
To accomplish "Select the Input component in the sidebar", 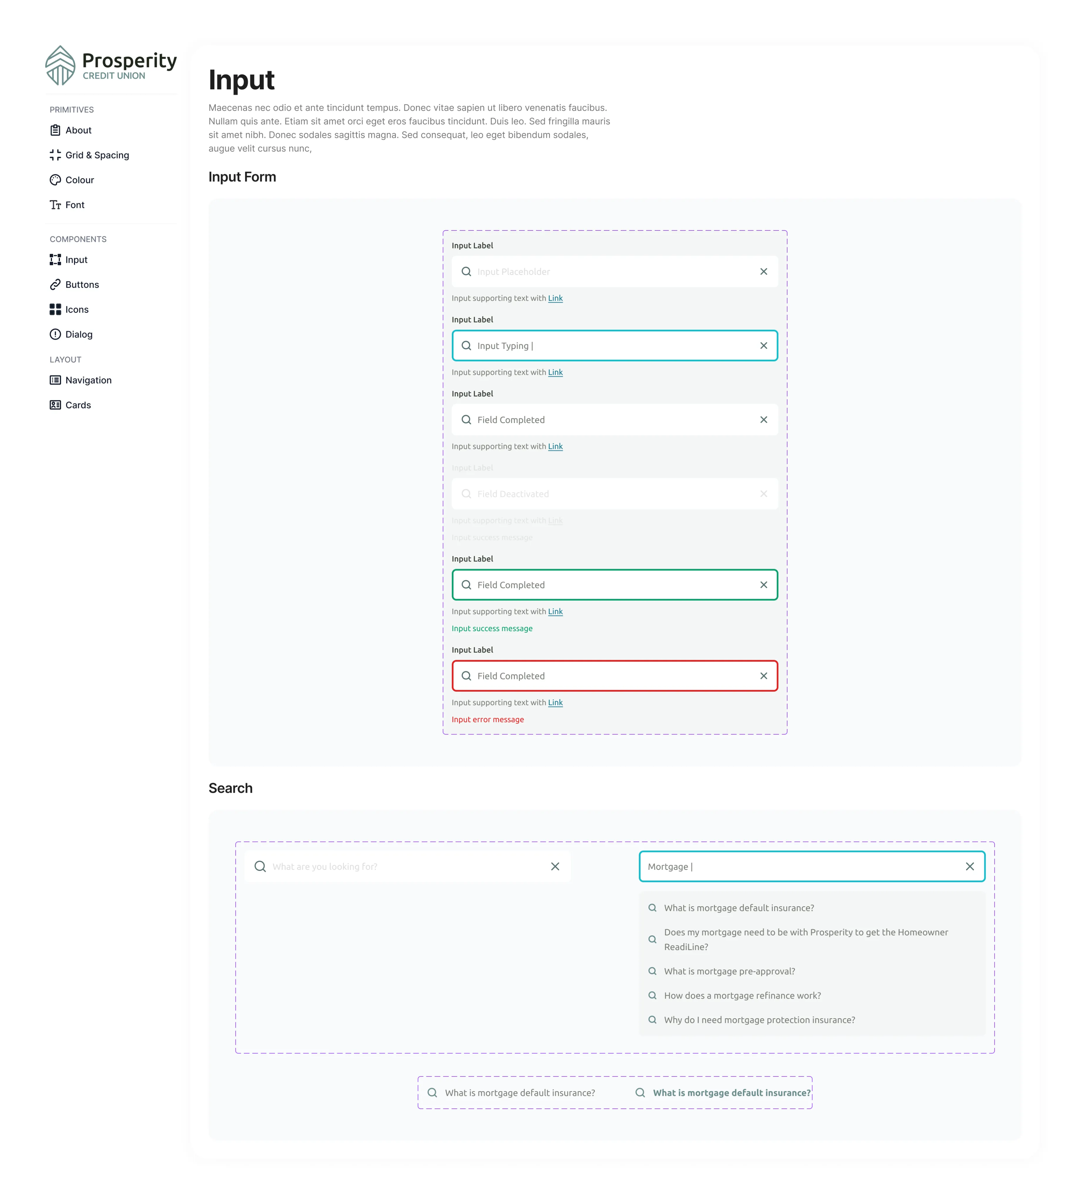I will click(x=76, y=260).
